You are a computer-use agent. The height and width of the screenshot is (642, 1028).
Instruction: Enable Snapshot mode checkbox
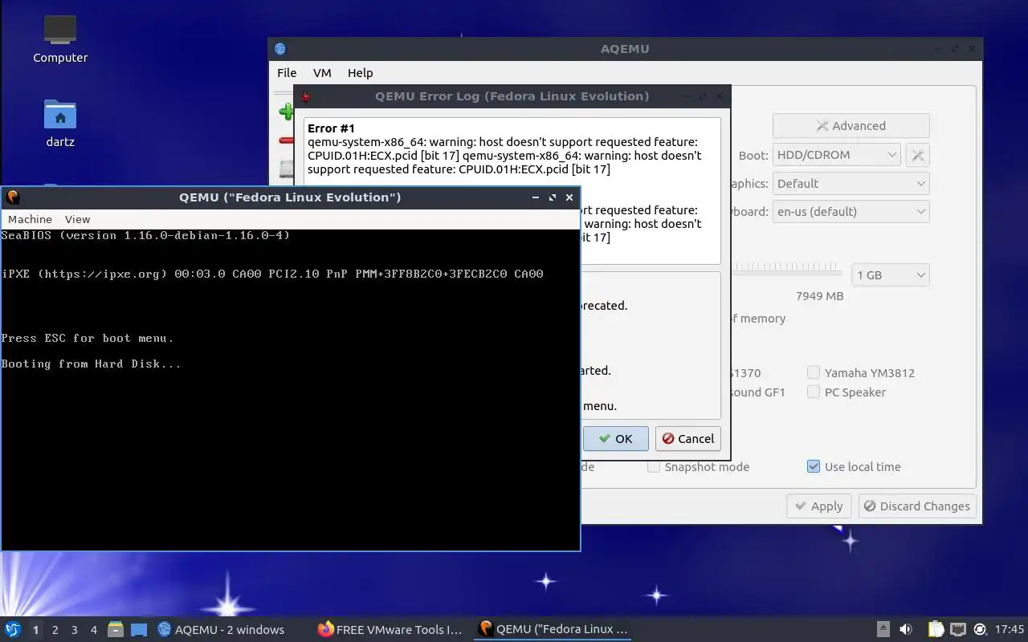pos(654,466)
